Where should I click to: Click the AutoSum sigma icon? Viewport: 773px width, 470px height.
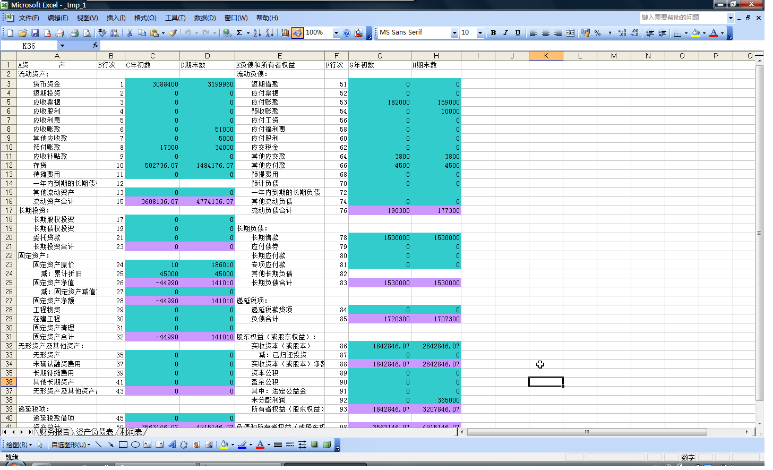coord(239,33)
